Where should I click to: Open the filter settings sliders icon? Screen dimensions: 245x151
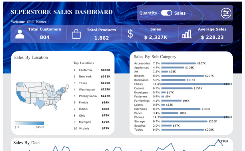point(226,13)
